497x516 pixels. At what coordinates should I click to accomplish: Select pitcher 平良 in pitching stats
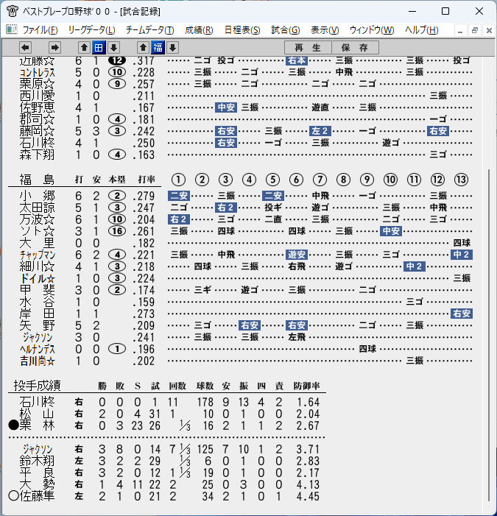37,473
